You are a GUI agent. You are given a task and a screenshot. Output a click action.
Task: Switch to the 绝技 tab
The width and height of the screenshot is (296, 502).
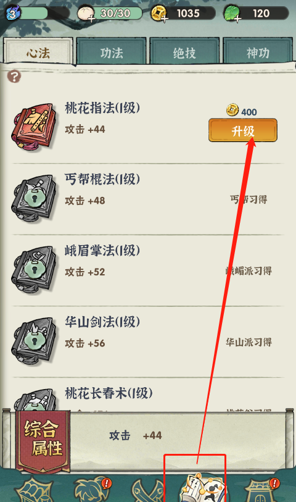(x=184, y=51)
